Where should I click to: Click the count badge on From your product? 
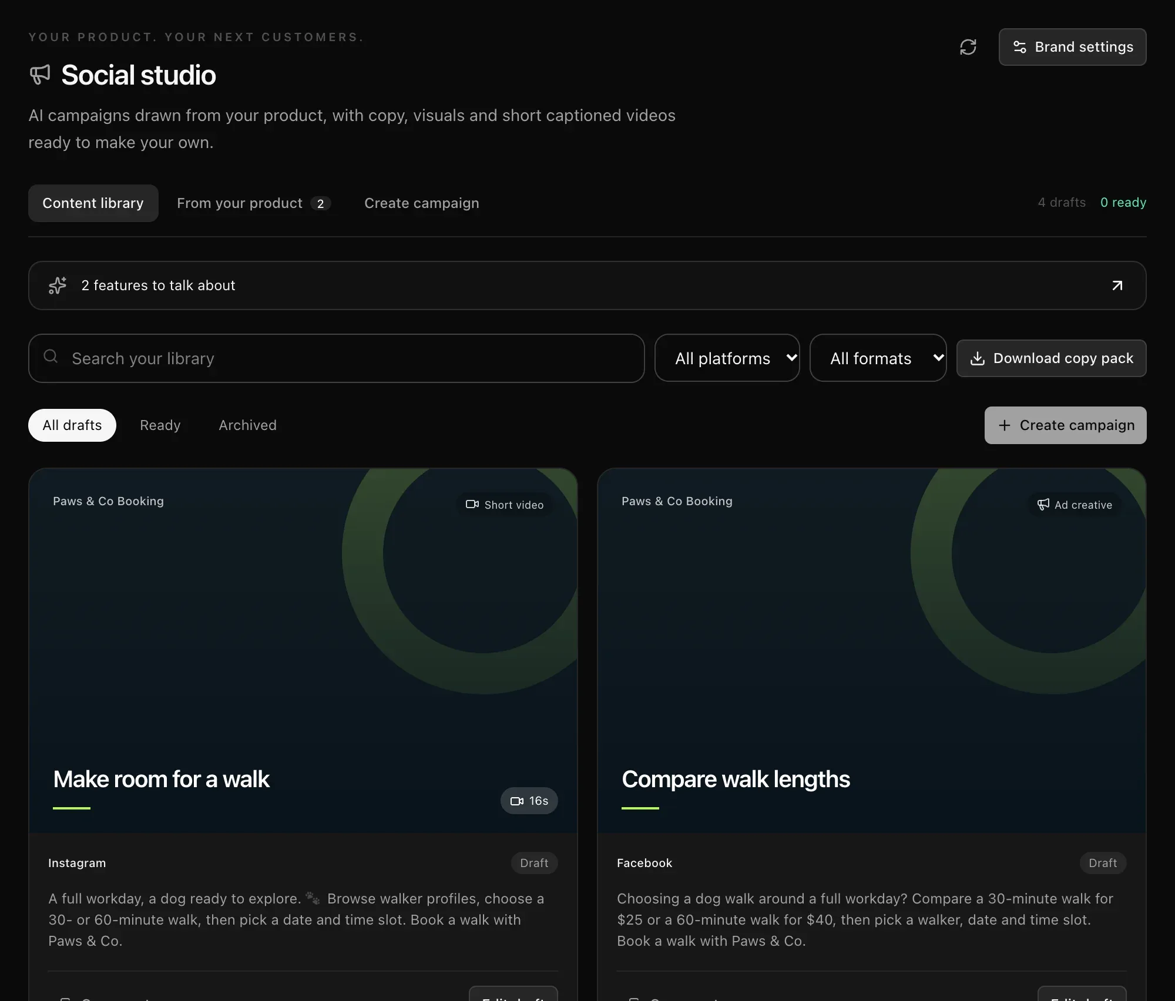[320, 203]
